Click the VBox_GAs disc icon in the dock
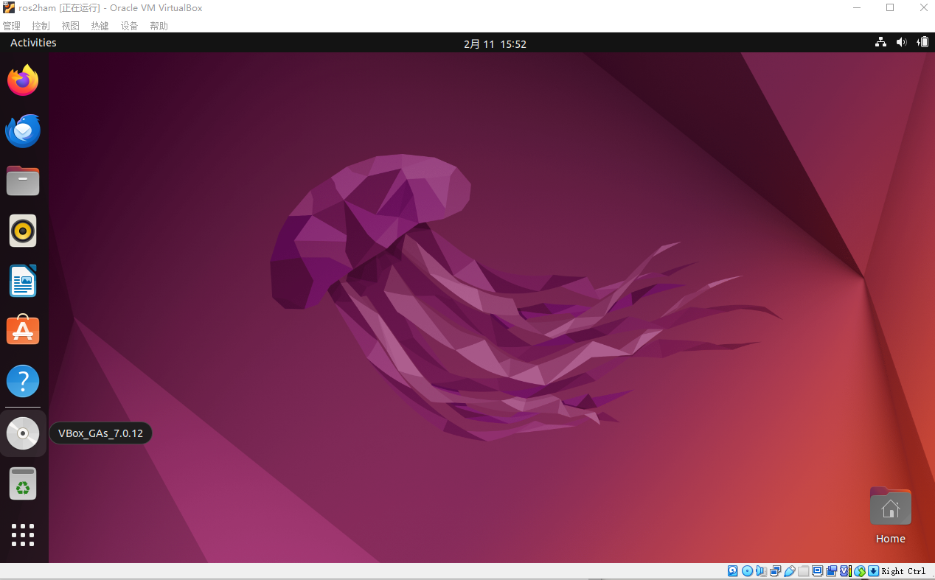935x580 pixels. coord(23,433)
